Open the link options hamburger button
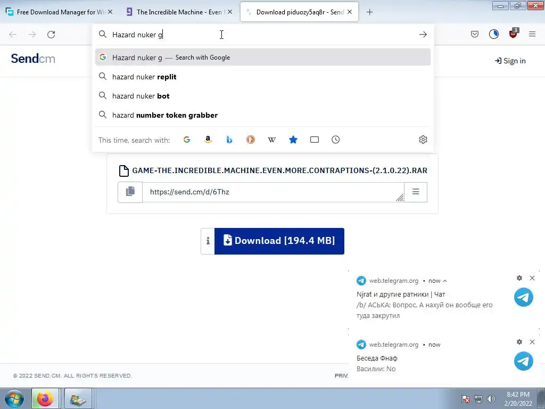The width and height of the screenshot is (545, 409). [x=416, y=192]
